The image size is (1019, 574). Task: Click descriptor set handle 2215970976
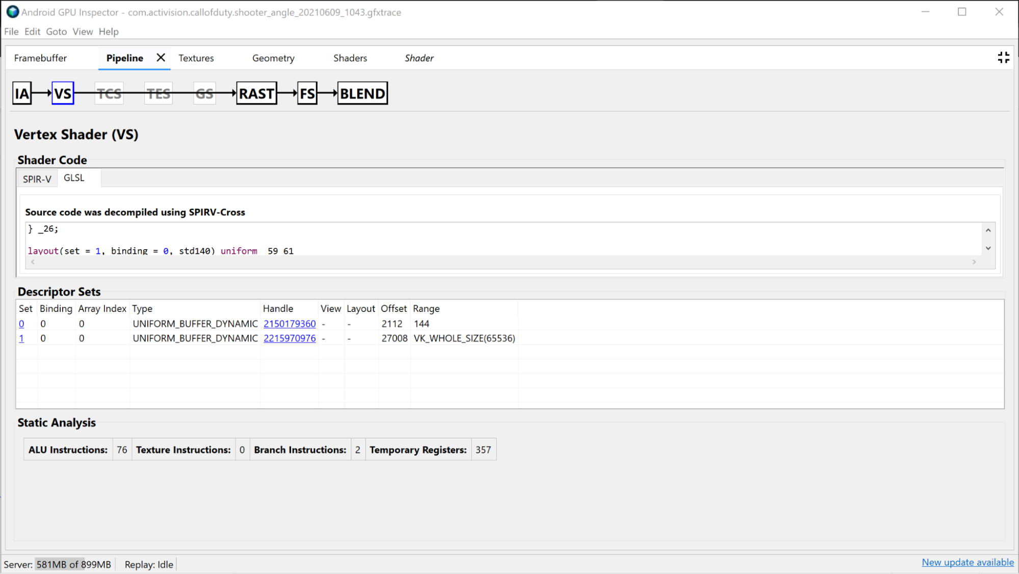pos(289,338)
